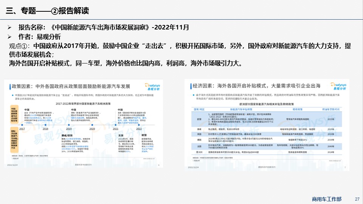Open the right 经济因素 slide thumbnail
Viewport: 363px width, 204px height.
(x=267, y=125)
